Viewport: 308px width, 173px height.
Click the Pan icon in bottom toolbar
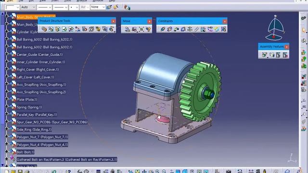point(144,172)
